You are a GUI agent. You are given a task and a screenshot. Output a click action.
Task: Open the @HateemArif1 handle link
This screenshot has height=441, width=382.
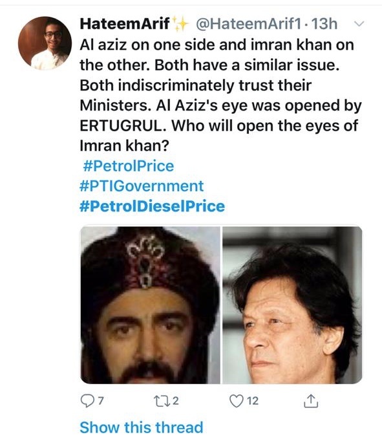248,24
